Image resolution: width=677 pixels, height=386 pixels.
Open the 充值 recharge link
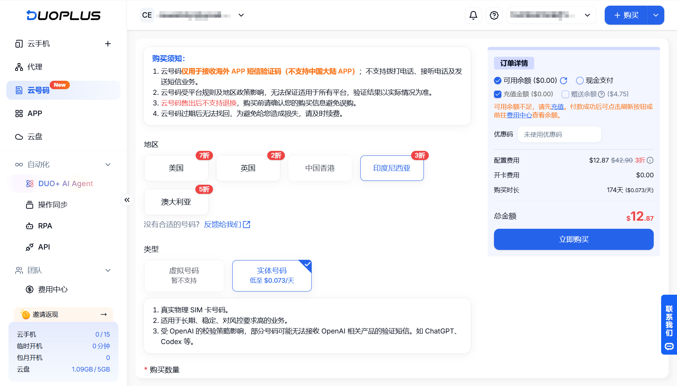click(557, 106)
